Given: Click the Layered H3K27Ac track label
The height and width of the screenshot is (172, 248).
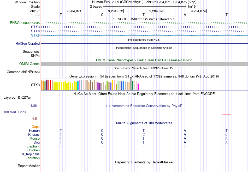Looking at the screenshot, I should (x=17, y=98).
